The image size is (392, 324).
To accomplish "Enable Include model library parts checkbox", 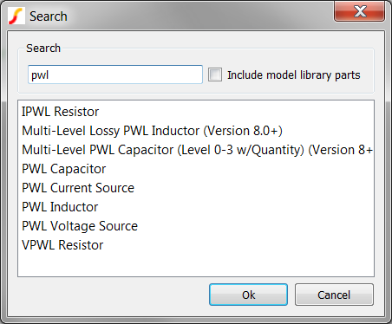I will point(215,75).
